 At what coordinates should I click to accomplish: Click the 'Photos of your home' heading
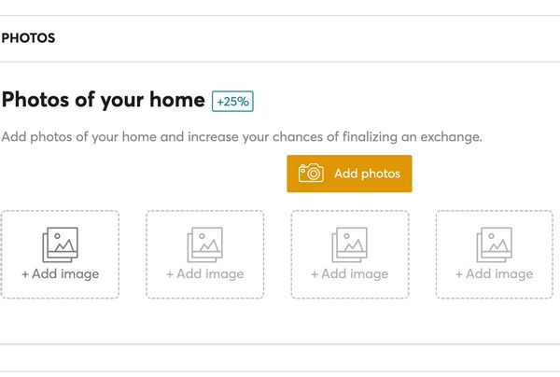tap(103, 100)
